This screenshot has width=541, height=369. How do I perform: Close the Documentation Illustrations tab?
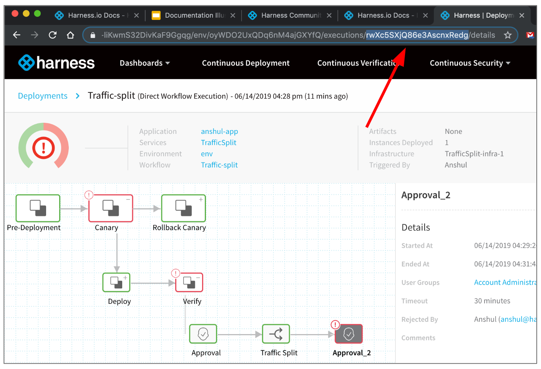click(x=233, y=15)
